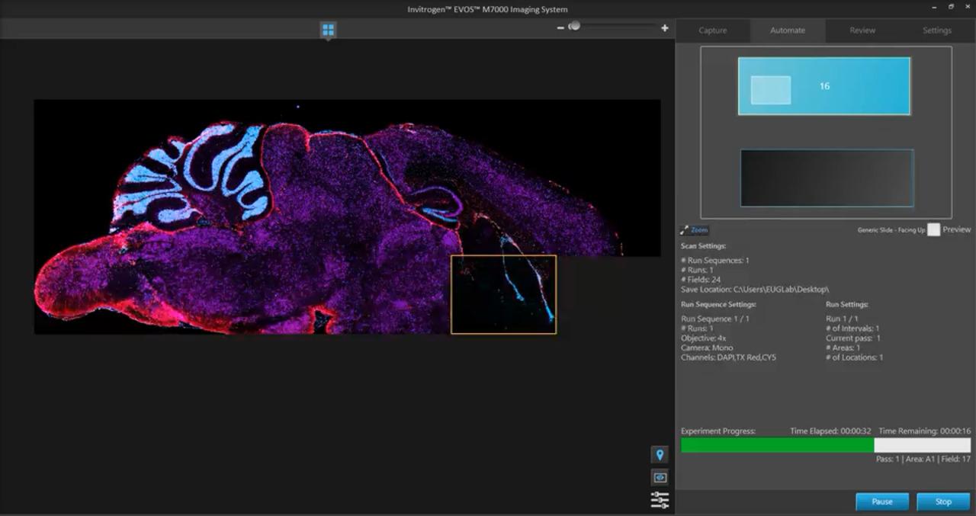
Task: Click the plus icon to zoom in
Action: pyautogui.click(x=665, y=27)
